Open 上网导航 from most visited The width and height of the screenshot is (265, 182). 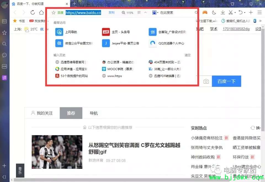coord(66,32)
